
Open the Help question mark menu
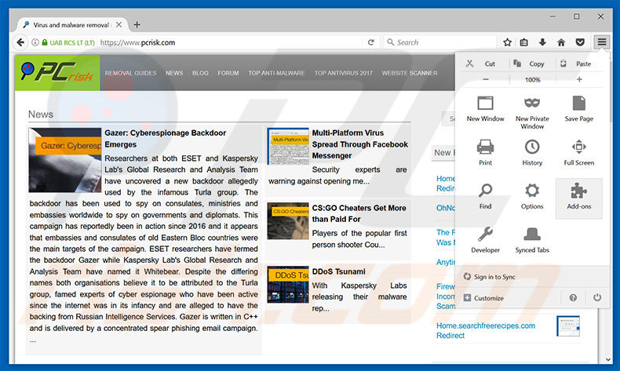coord(573,298)
